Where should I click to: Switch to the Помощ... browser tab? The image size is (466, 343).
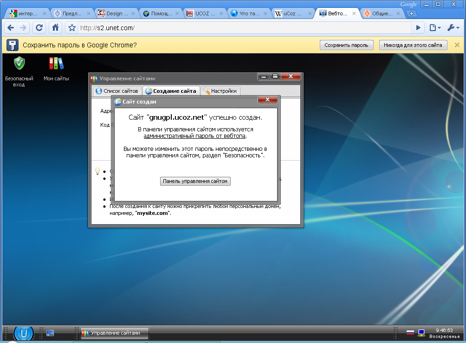(x=161, y=13)
